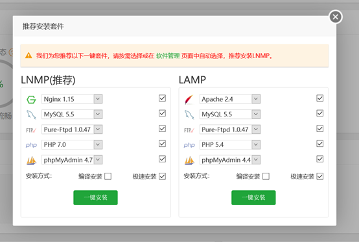The image size is (359, 242).
Task: Click the FTP icon in LAMP list
Action: pyautogui.click(x=189, y=130)
